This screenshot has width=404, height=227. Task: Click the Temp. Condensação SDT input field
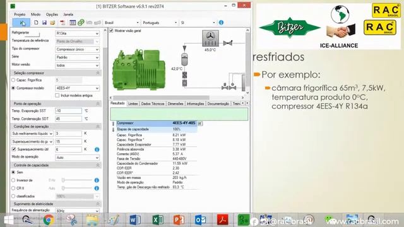(x=68, y=119)
